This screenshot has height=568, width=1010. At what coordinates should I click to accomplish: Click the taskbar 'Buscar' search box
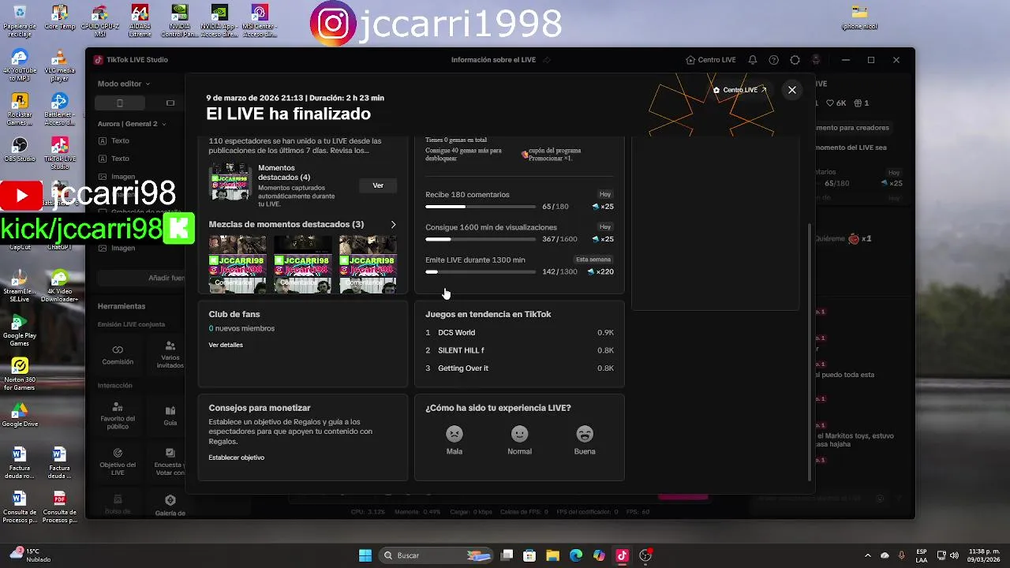(436, 555)
